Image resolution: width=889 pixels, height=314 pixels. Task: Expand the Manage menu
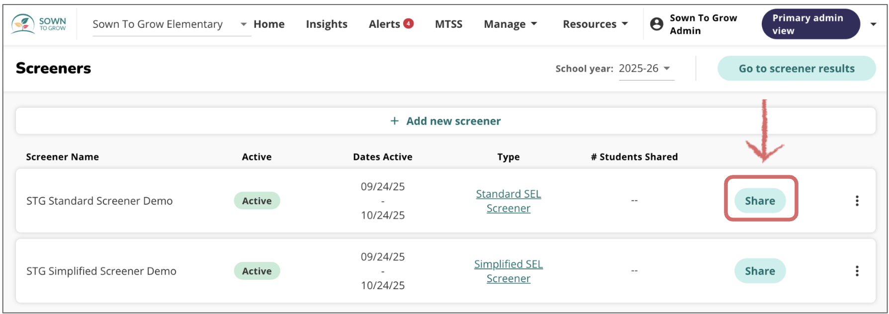coord(510,24)
